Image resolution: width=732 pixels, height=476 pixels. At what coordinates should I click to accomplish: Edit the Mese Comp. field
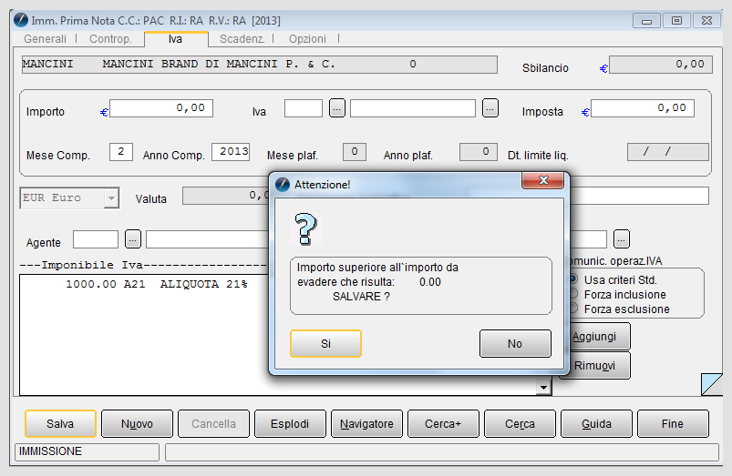[x=121, y=152]
